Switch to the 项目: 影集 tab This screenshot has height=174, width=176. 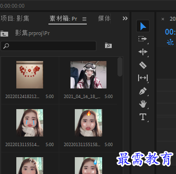[15, 19]
